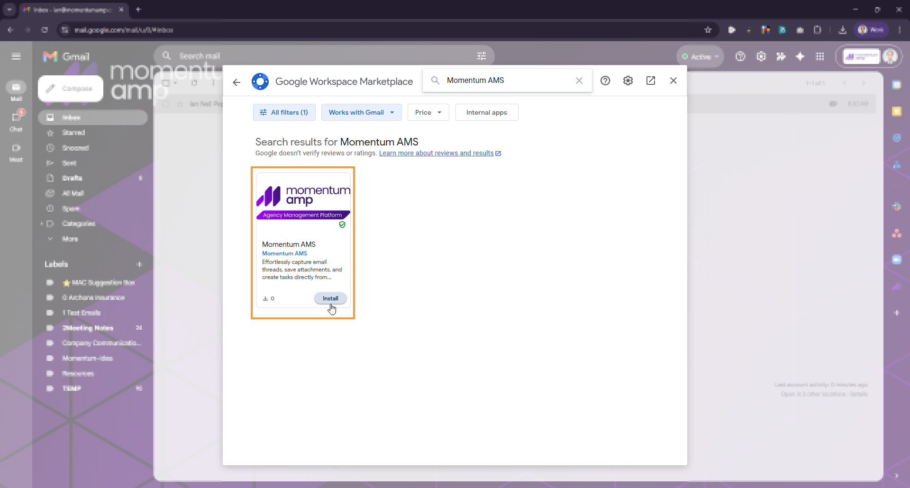Open Gemini sparkle icon in Gmail header
910x488 pixels.
click(800, 56)
